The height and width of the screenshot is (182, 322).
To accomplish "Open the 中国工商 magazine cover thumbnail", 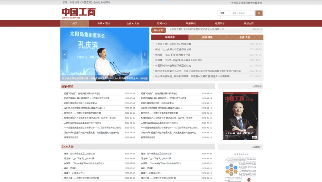I will (x=241, y=116).
